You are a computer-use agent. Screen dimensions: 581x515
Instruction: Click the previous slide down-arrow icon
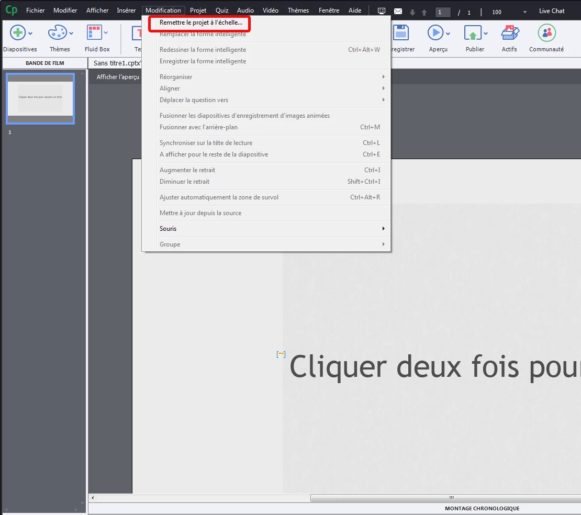412,13
